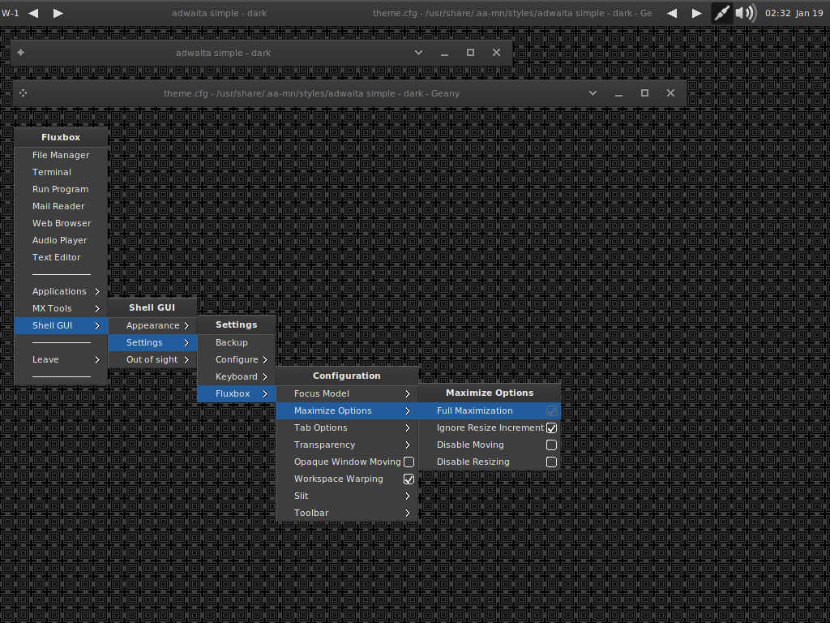This screenshot has height=623, width=830.
Task: Select highlighted Settings entry in Shell GUI
Action: (152, 342)
